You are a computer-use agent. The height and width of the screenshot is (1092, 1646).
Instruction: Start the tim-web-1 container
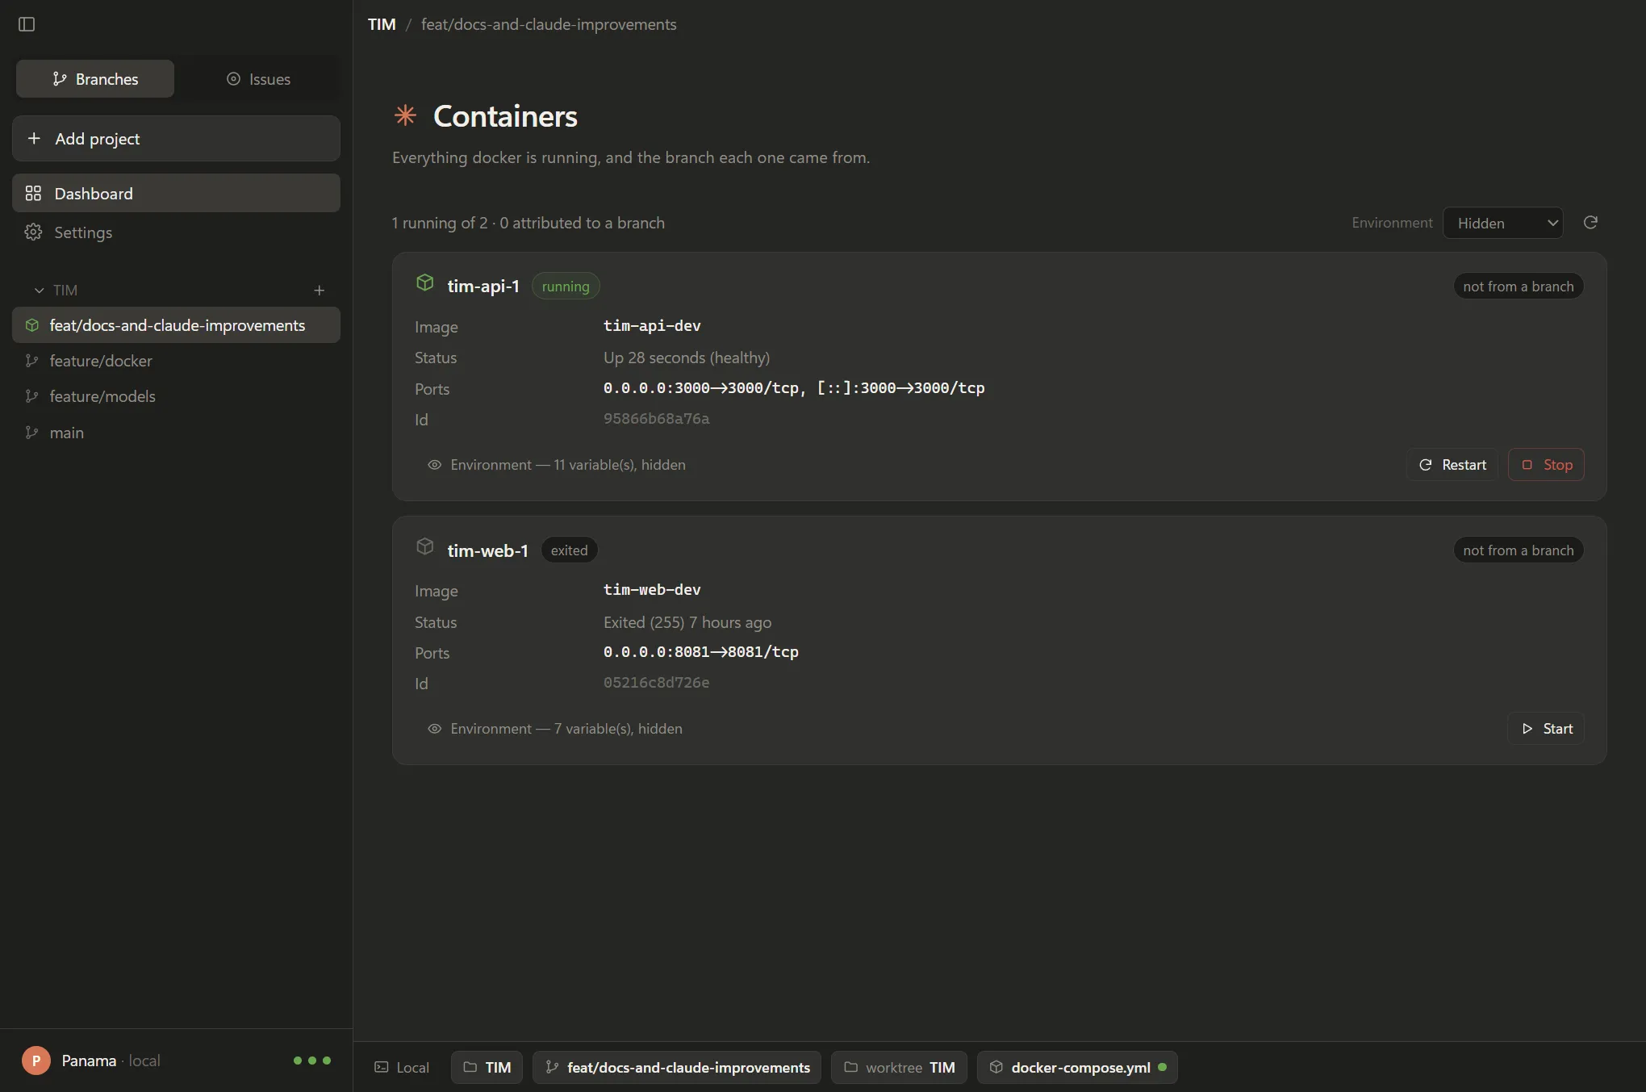click(x=1546, y=729)
